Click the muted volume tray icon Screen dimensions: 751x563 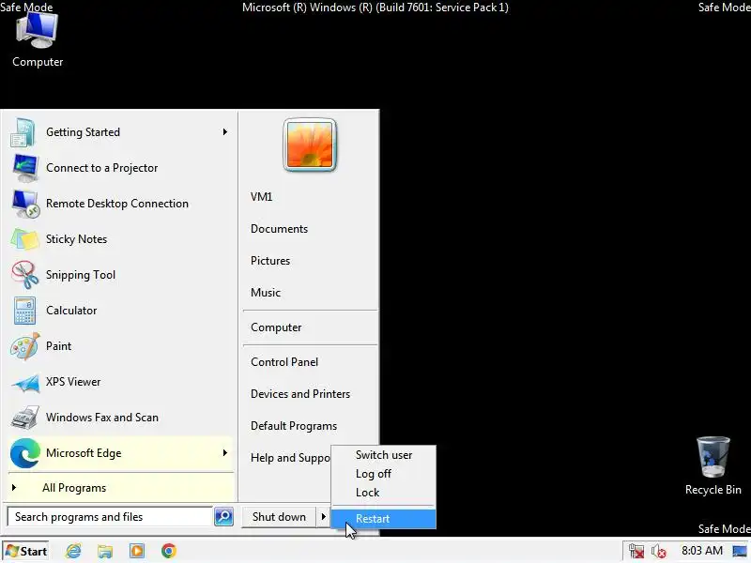[659, 551]
